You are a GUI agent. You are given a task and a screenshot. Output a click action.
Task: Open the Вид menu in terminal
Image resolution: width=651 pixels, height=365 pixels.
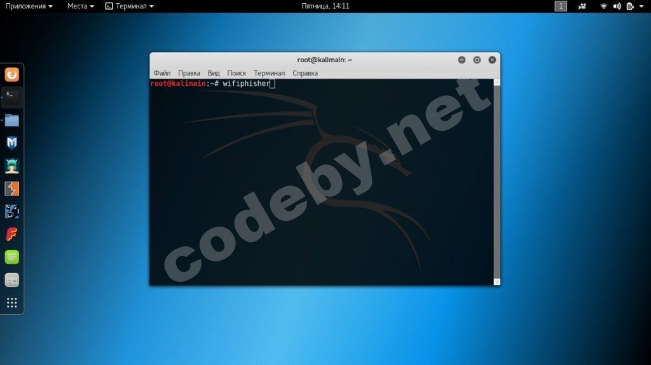[x=214, y=73]
